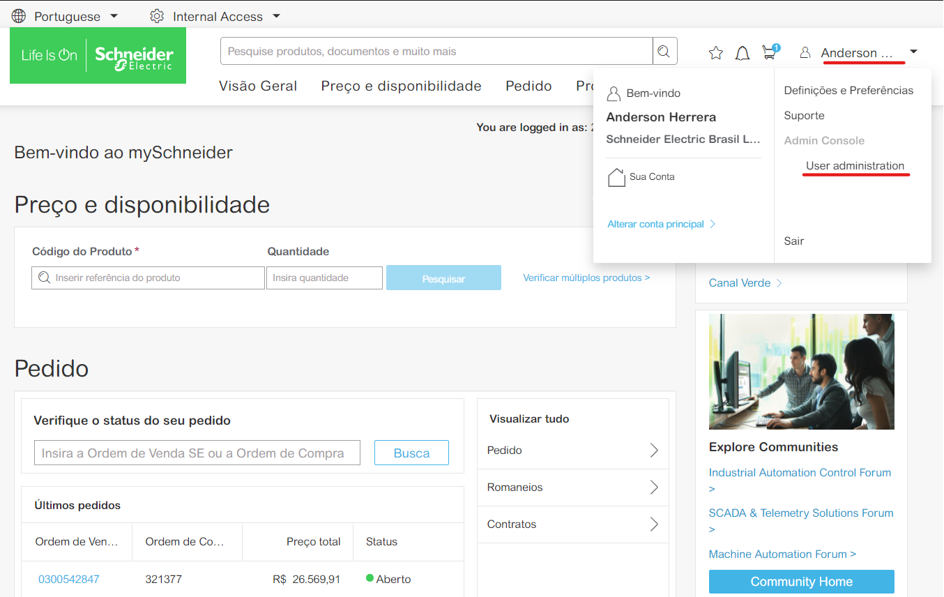Click magnifier icon in product reference field

click(x=45, y=278)
